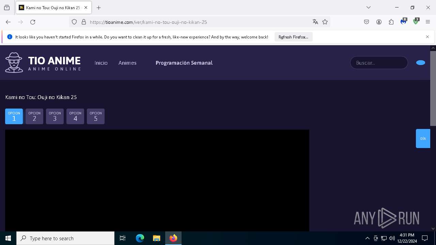The height and width of the screenshot is (245, 436).
Task: Go to Inicio in the site menu
Action: pyautogui.click(x=101, y=63)
